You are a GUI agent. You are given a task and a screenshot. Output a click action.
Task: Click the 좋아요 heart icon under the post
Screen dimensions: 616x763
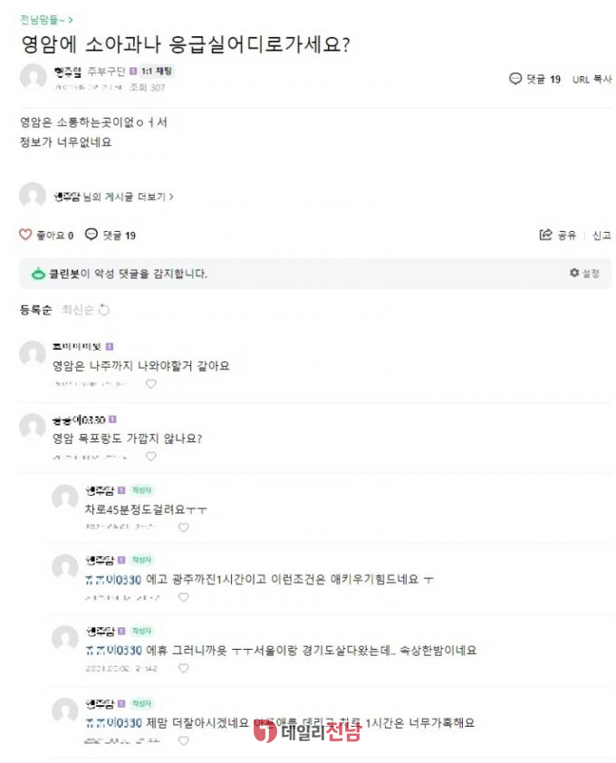pyautogui.click(x=25, y=235)
